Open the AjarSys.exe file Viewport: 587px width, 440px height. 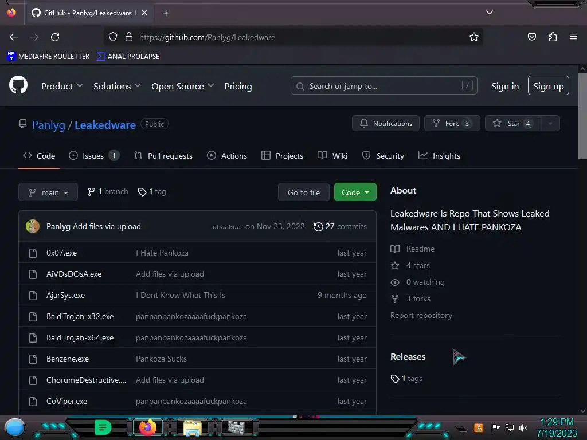pyautogui.click(x=65, y=295)
